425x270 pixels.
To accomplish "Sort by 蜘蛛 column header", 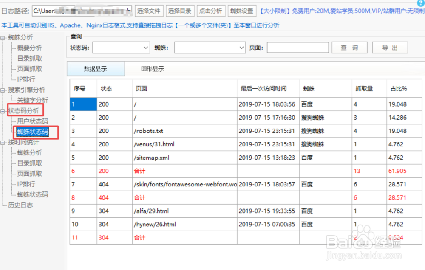I will [326, 89].
